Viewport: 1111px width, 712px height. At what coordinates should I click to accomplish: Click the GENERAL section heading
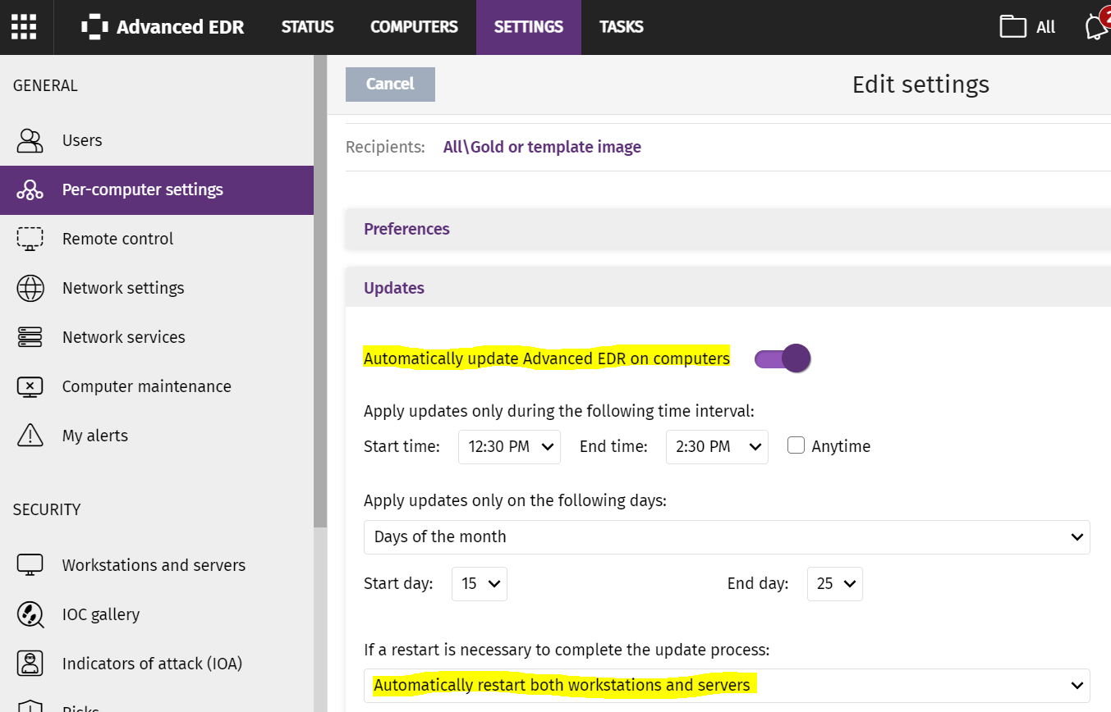[x=45, y=85]
